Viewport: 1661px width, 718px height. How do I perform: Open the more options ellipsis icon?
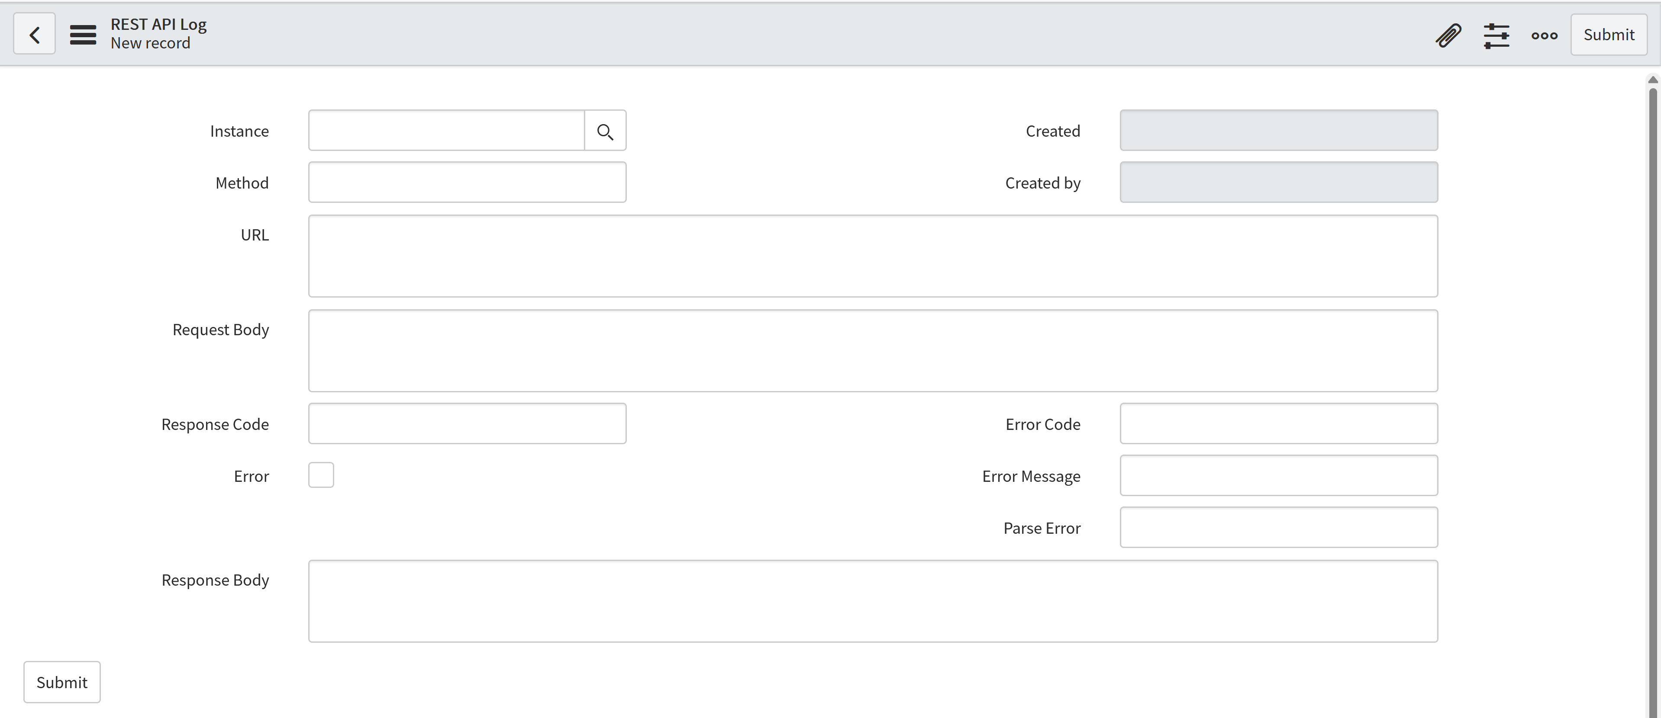click(1544, 35)
